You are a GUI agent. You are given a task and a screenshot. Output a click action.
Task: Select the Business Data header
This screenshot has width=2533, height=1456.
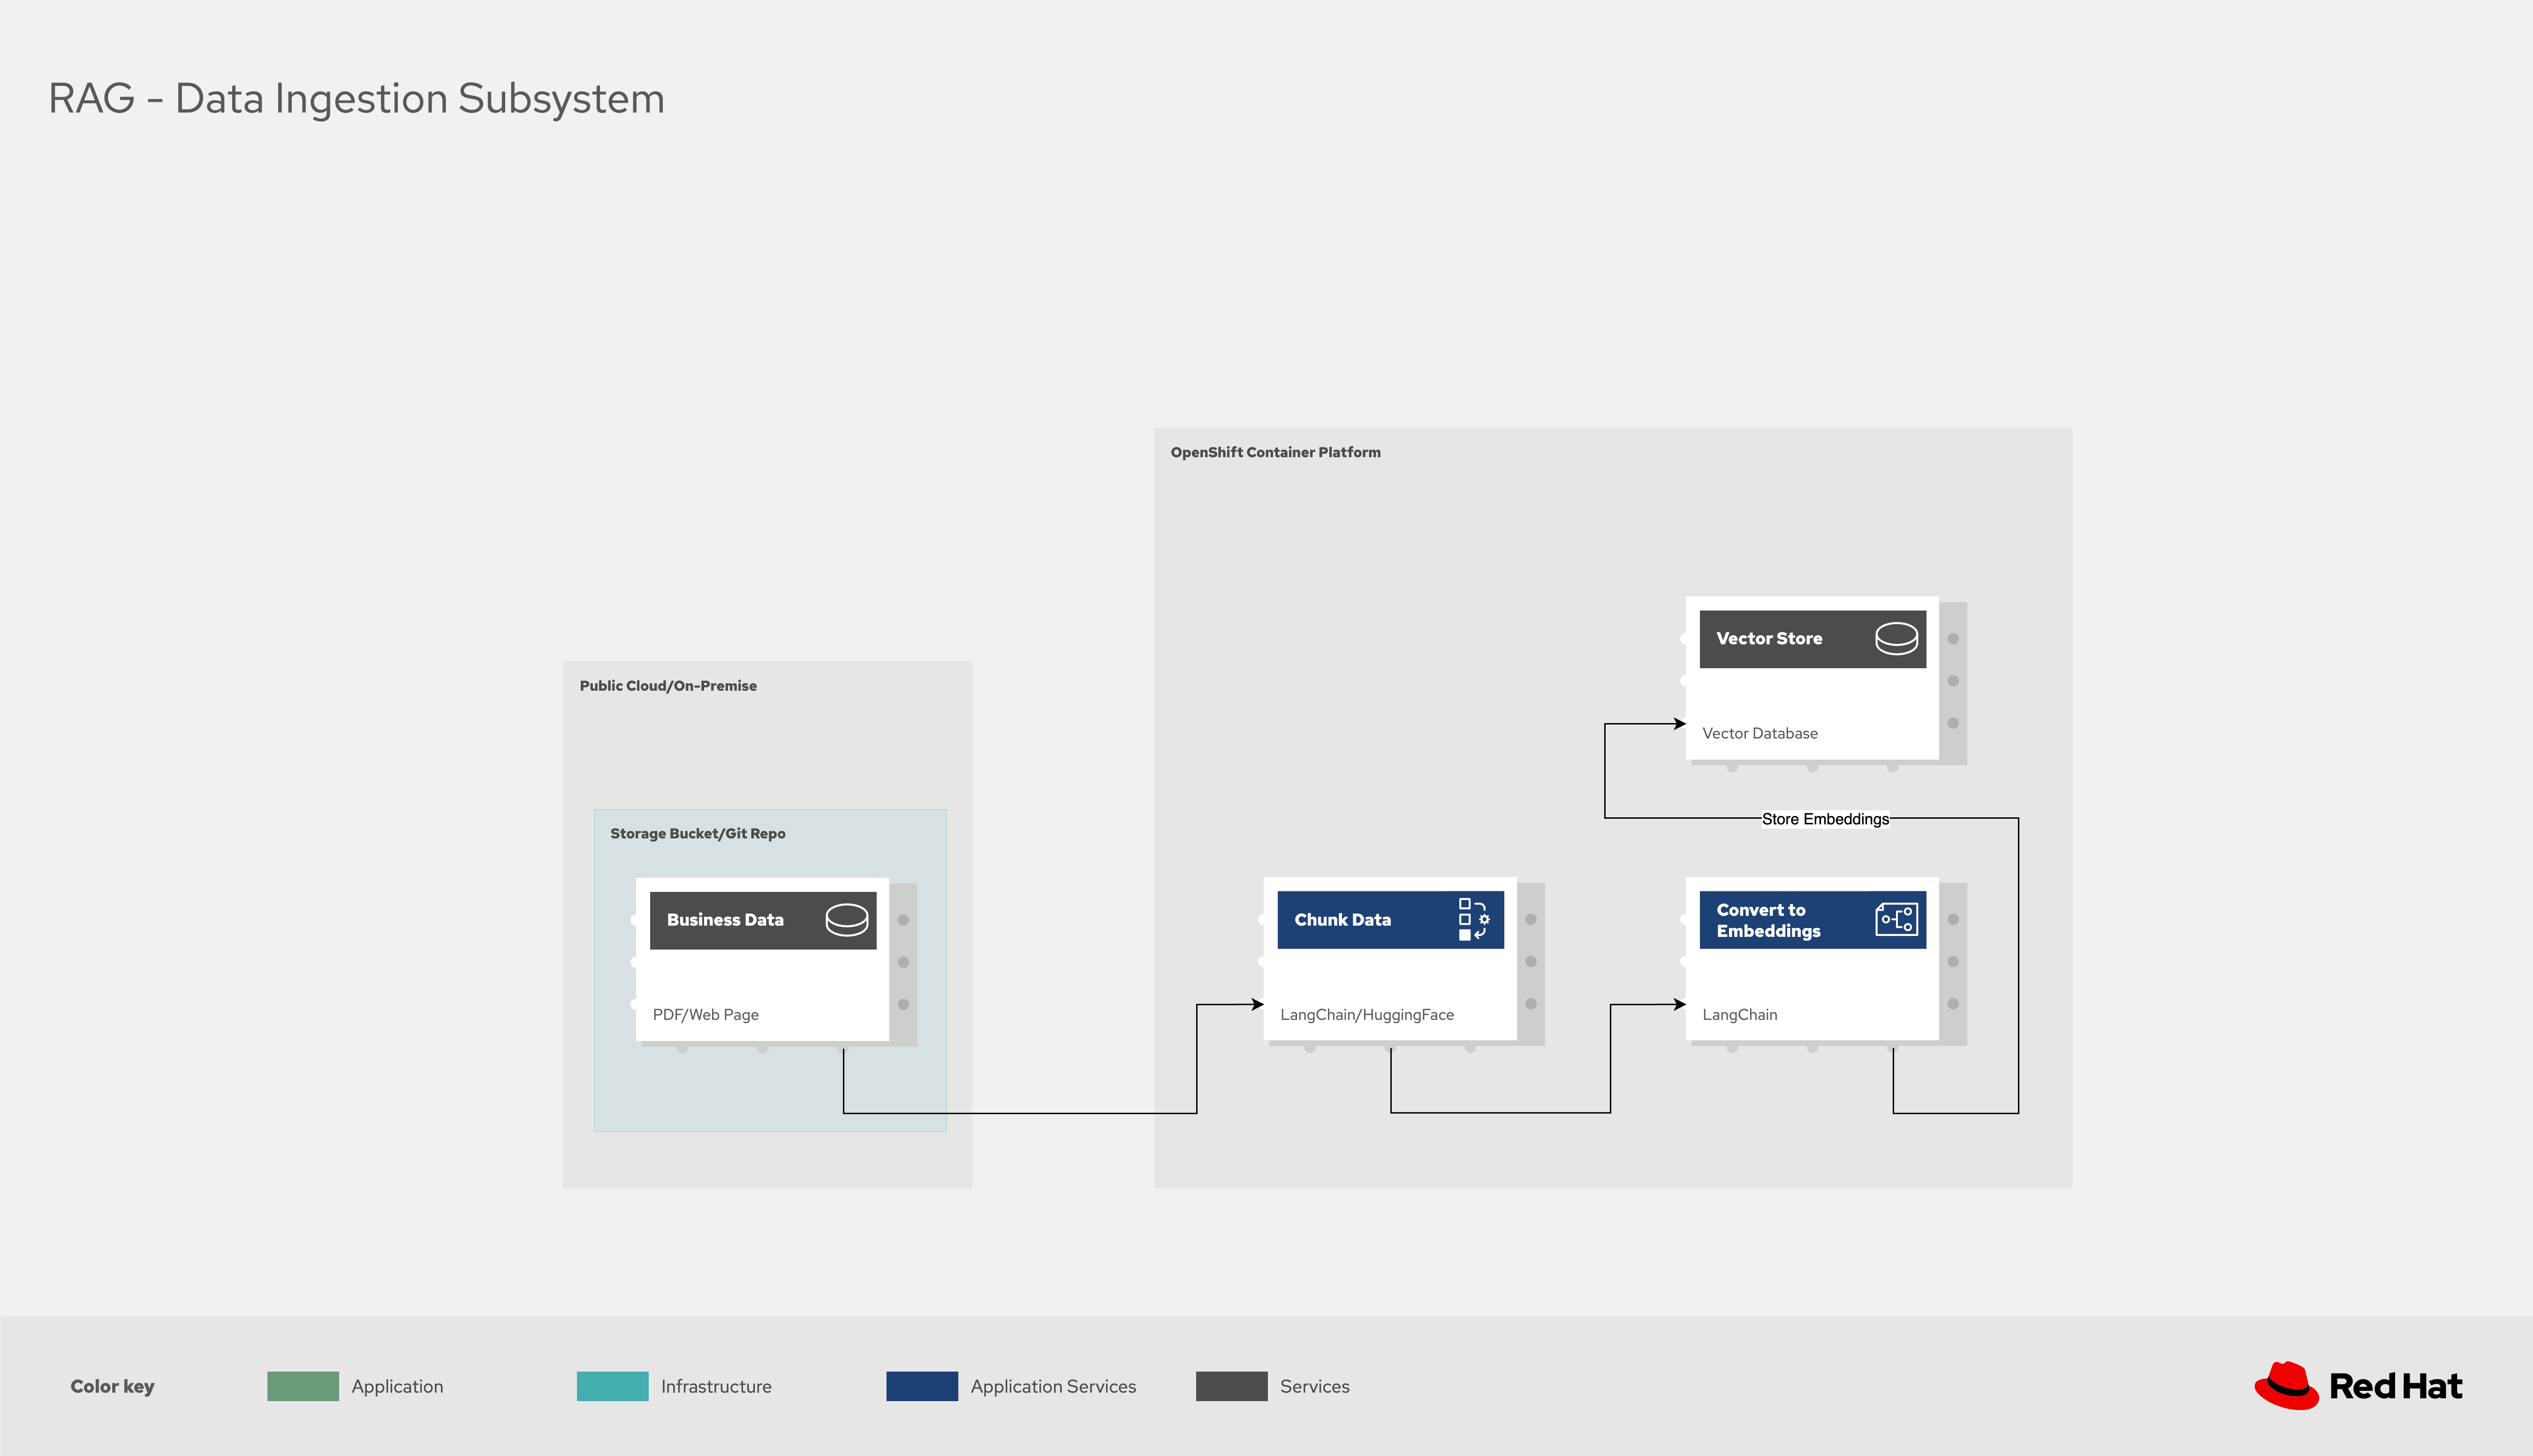pyautogui.click(x=763, y=920)
